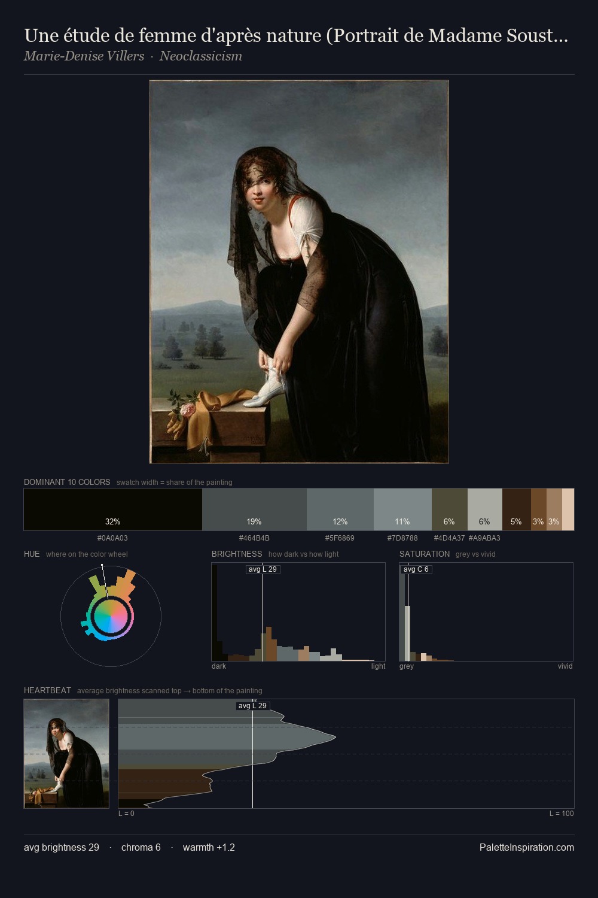Click the brightness histogram chart
The height and width of the screenshot is (898, 598).
pyautogui.click(x=298, y=612)
